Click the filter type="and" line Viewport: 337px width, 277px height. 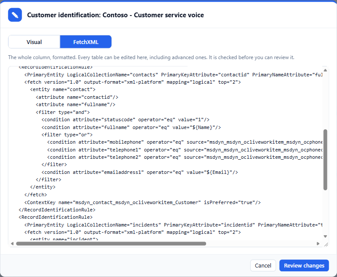tap(63, 112)
